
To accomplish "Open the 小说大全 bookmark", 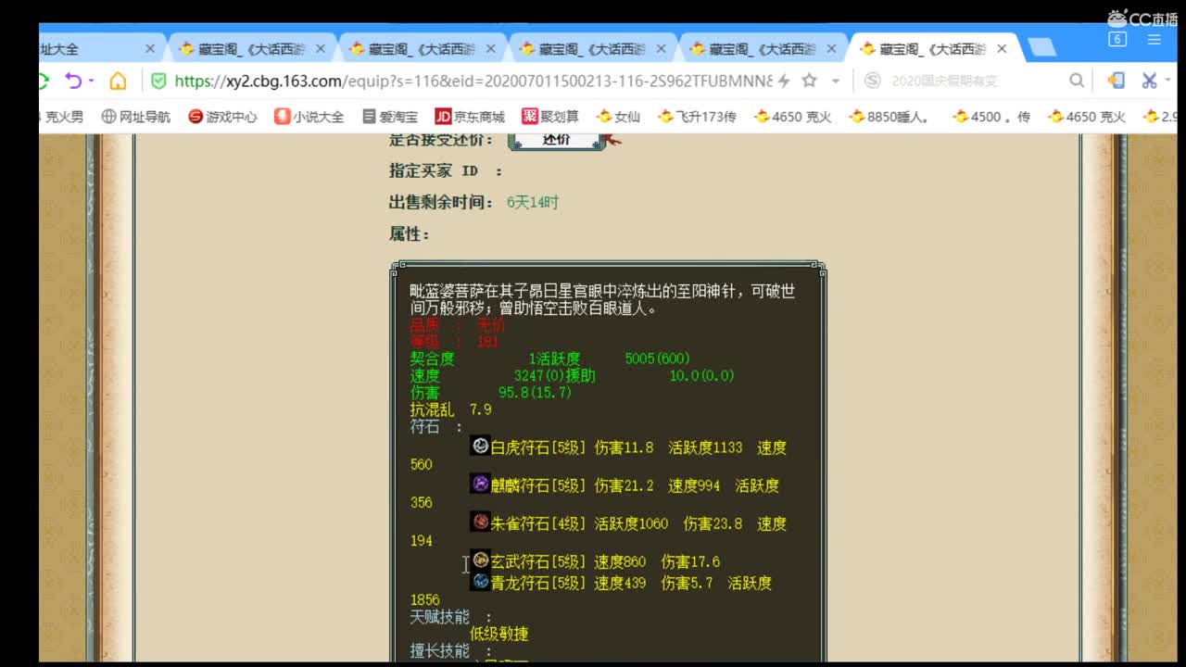I will (x=309, y=117).
